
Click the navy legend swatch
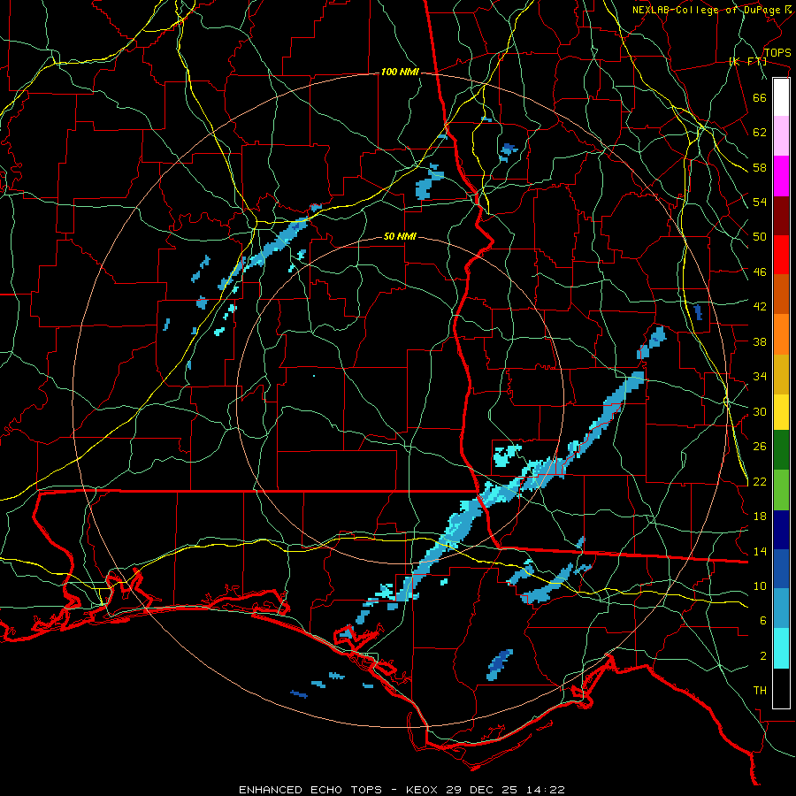[781, 530]
